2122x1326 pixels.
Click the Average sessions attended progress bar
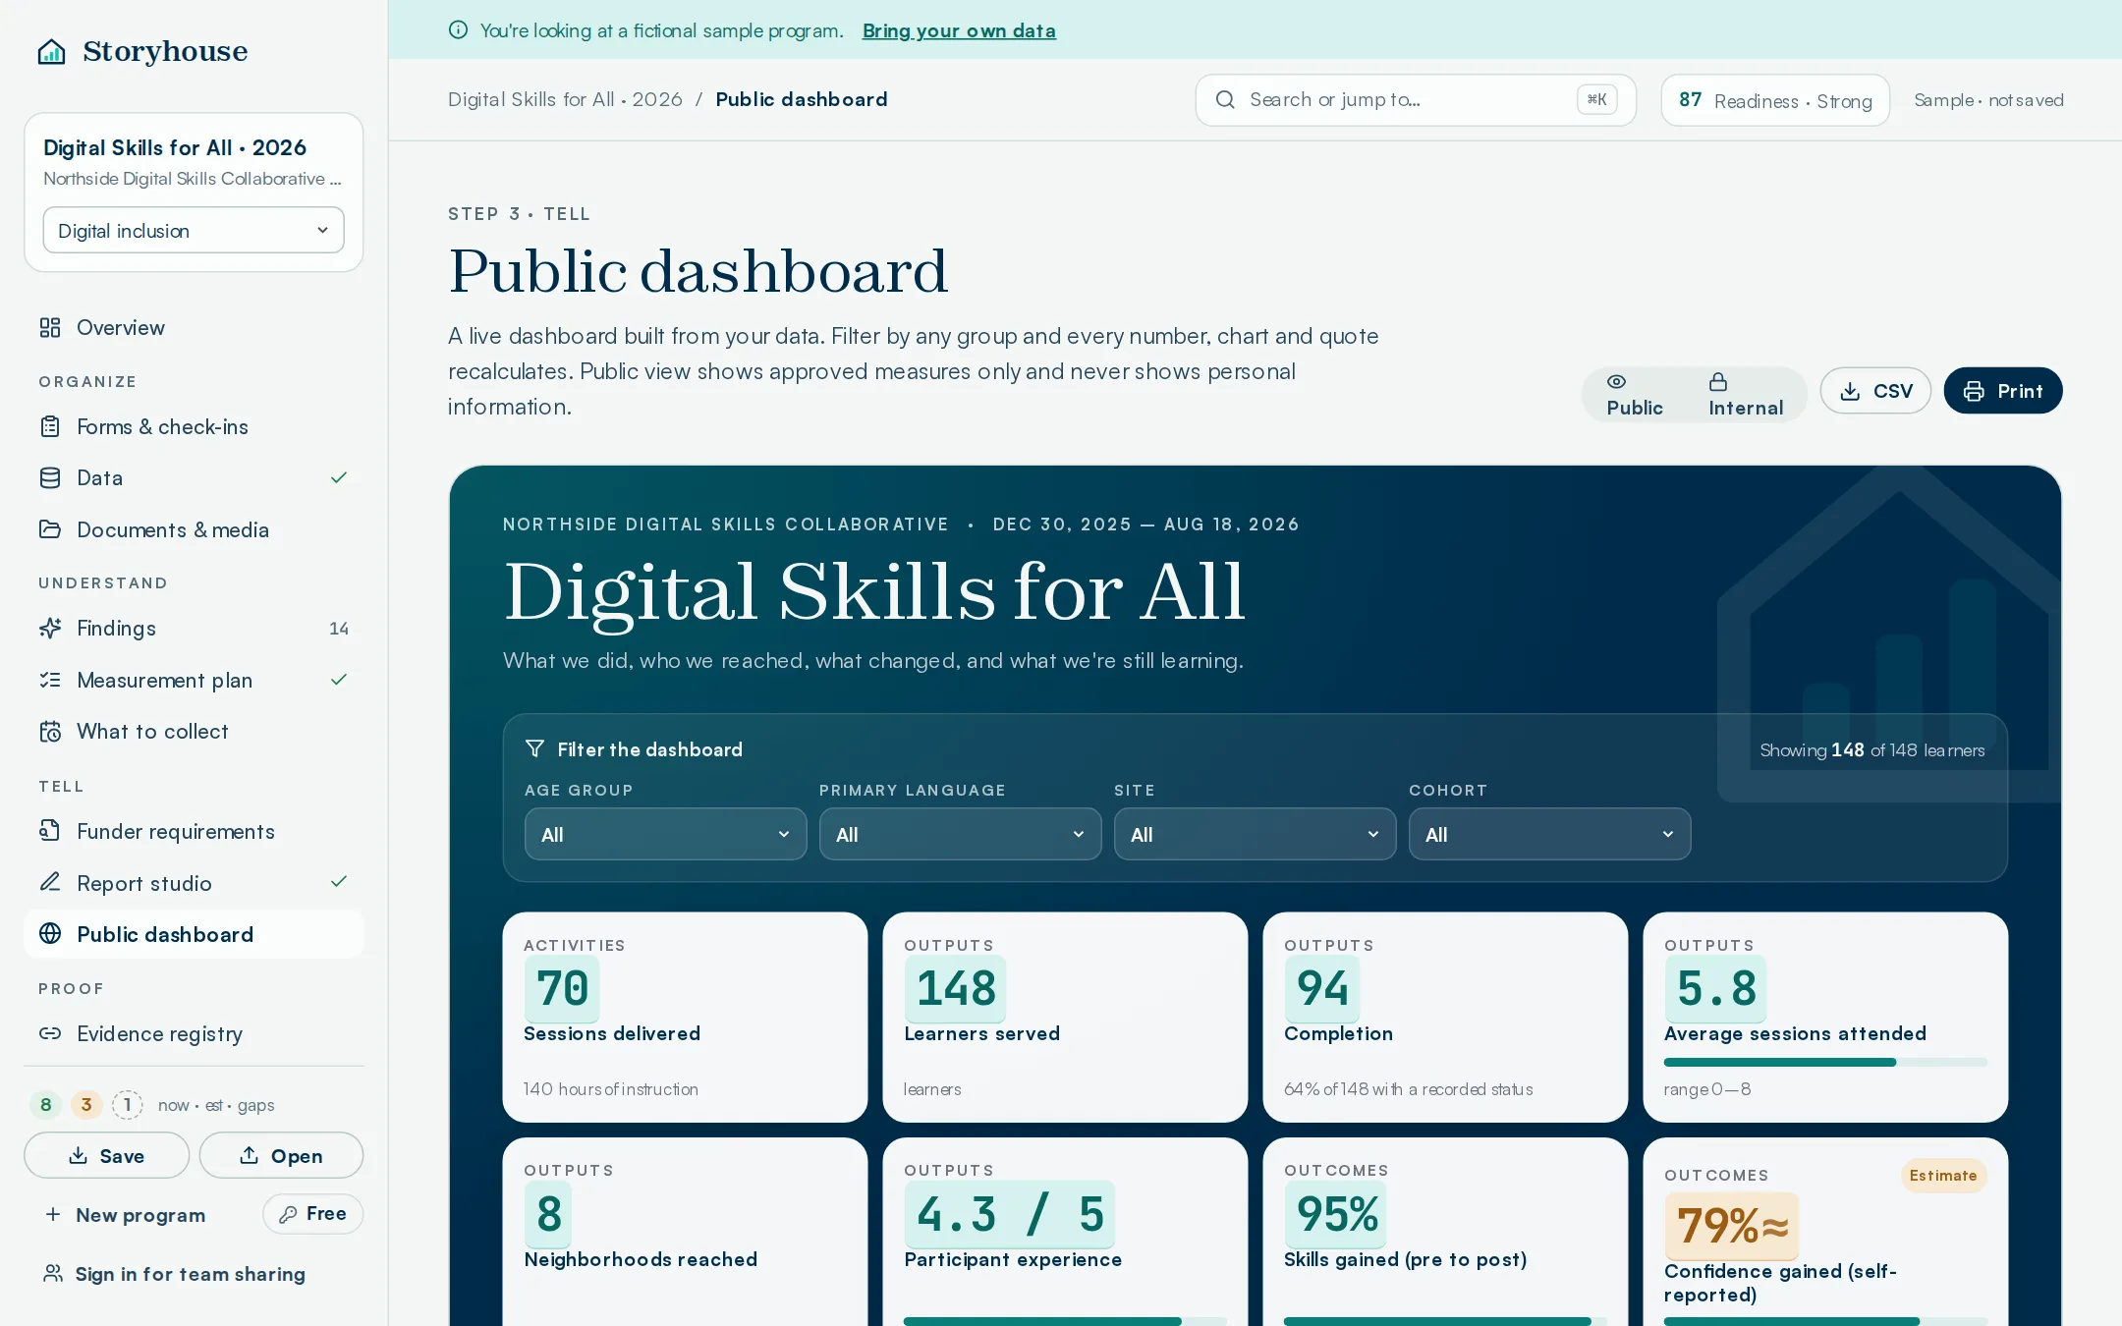coord(1825,1062)
